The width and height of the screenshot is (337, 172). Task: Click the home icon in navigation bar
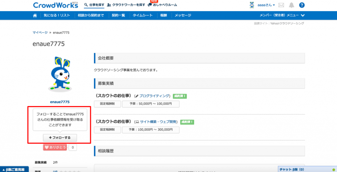[x=35, y=15]
